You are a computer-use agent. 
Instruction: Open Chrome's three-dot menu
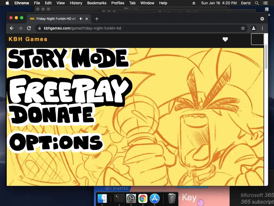click(x=262, y=28)
